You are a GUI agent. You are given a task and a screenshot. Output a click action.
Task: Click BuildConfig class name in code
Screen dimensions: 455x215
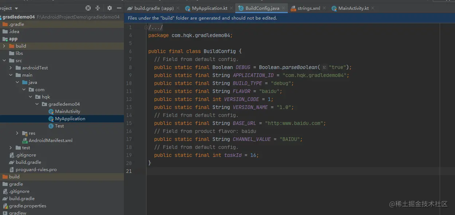coord(220,51)
